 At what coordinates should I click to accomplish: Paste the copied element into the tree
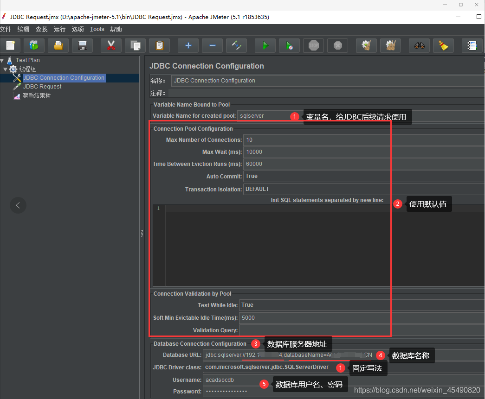(x=158, y=45)
